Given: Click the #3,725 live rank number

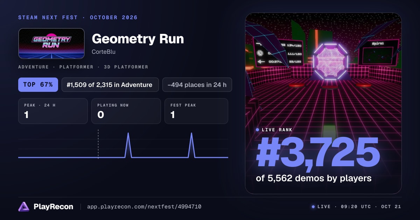Looking at the screenshot, I should click(x=318, y=153).
